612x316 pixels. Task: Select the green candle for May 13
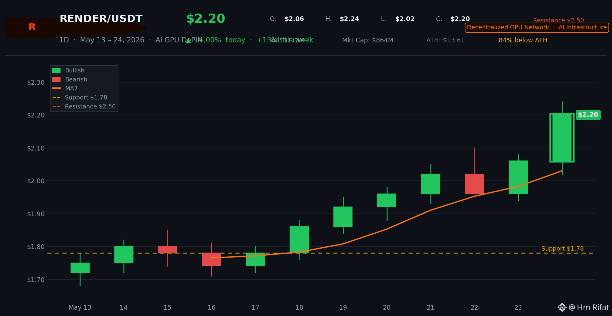point(80,268)
